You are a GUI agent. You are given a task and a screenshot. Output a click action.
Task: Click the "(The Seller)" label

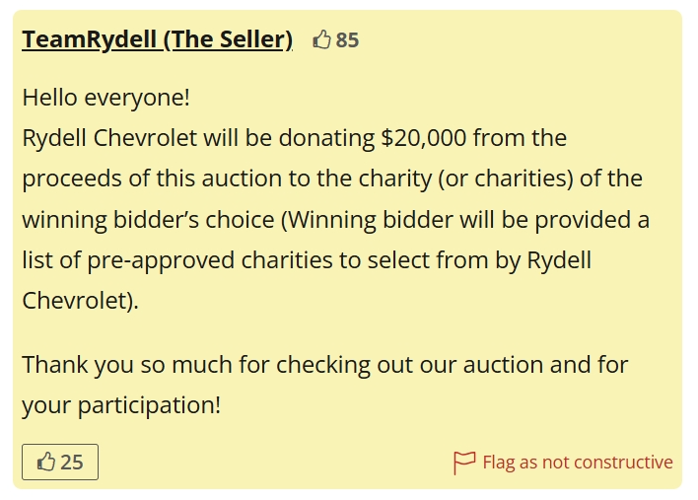228,39
